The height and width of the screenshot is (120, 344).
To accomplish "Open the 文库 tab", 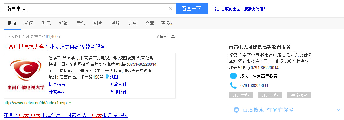I will tap(150, 23).
